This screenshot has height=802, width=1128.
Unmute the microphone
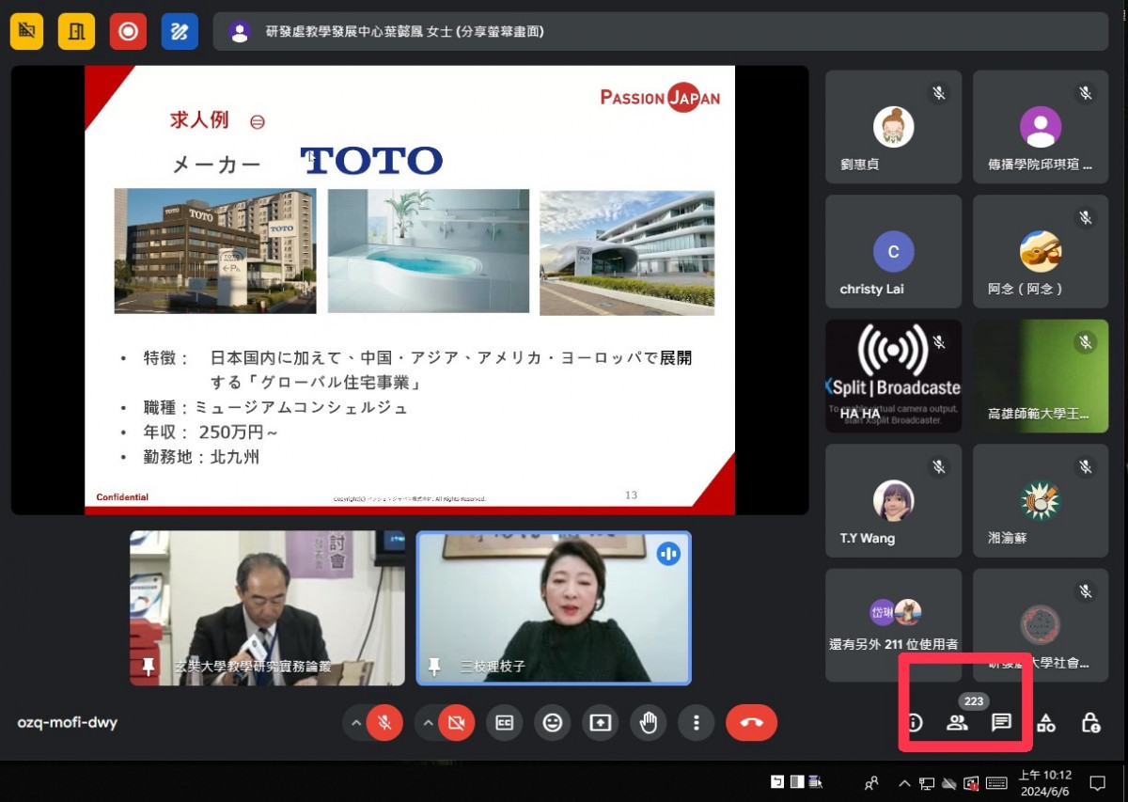click(384, 723)
